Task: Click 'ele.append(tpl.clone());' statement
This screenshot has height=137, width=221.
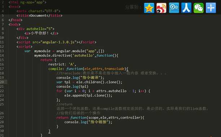Action: tap(88, 96)
